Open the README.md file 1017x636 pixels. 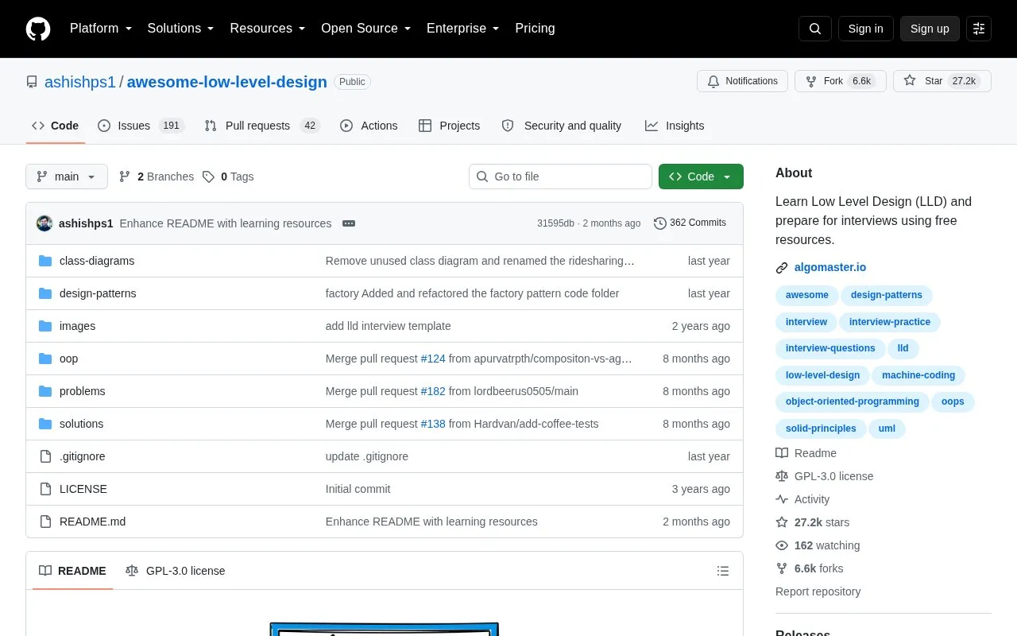click(x=92, y=522)
